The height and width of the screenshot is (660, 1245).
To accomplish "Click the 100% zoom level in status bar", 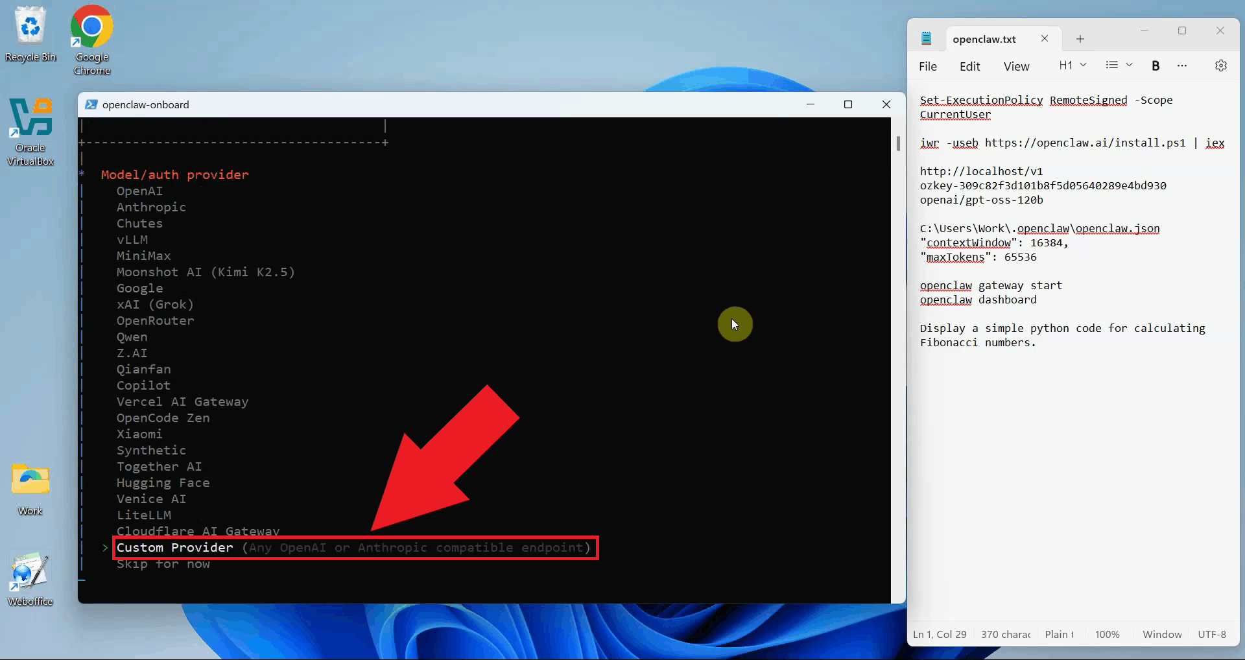I will pos(1107,634).
